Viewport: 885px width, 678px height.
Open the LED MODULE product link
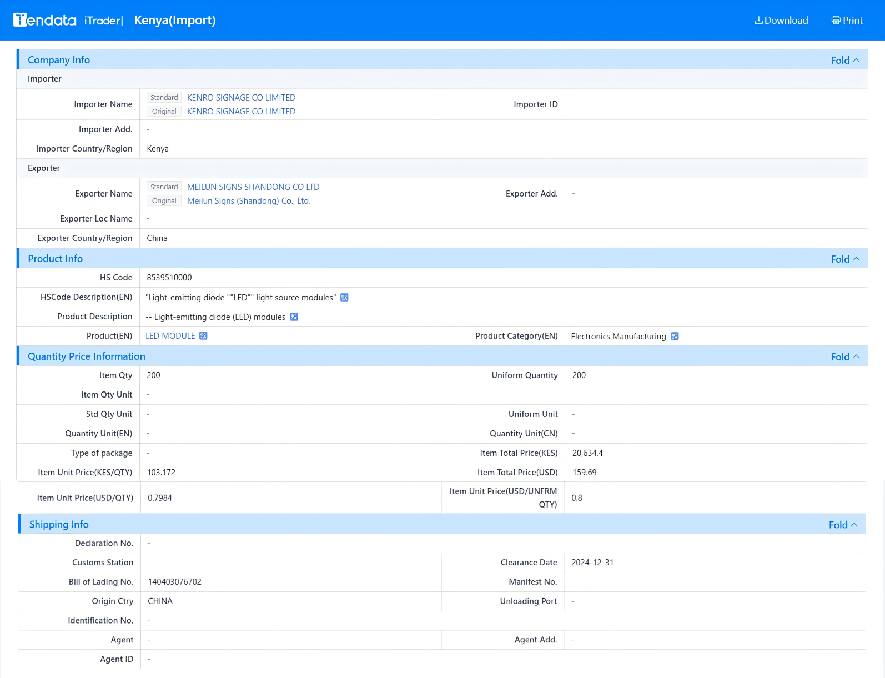pos(170,336)
